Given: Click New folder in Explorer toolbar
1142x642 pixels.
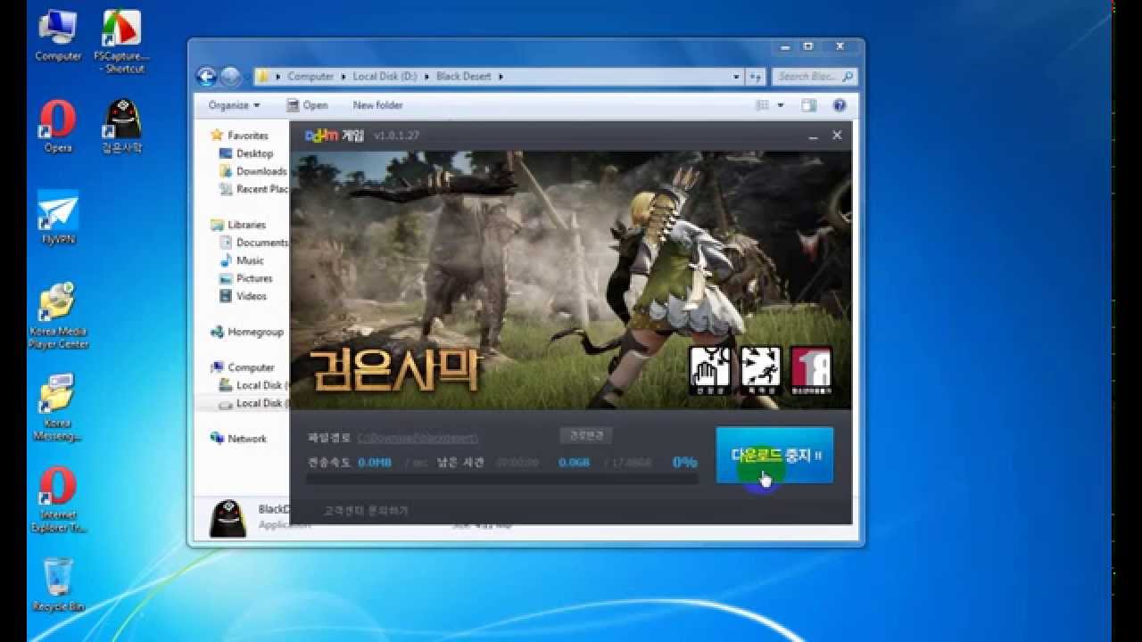Looking at the screenshot, I should click(x=377, y=105).
